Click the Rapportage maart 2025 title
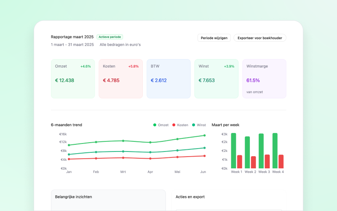 pyautogui.click(x=72, y=37)
